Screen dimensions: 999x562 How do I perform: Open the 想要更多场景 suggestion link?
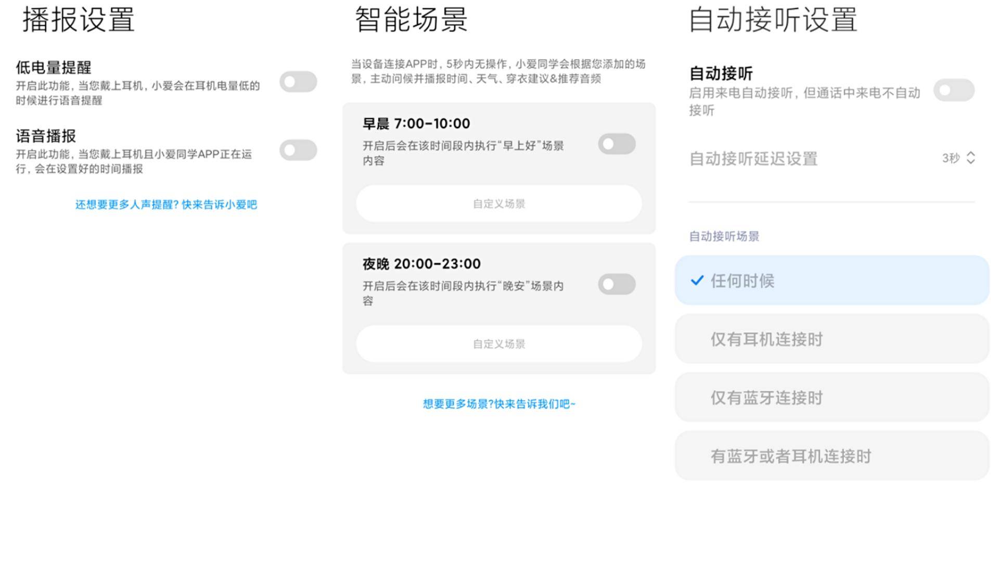[x=498, y=404]
